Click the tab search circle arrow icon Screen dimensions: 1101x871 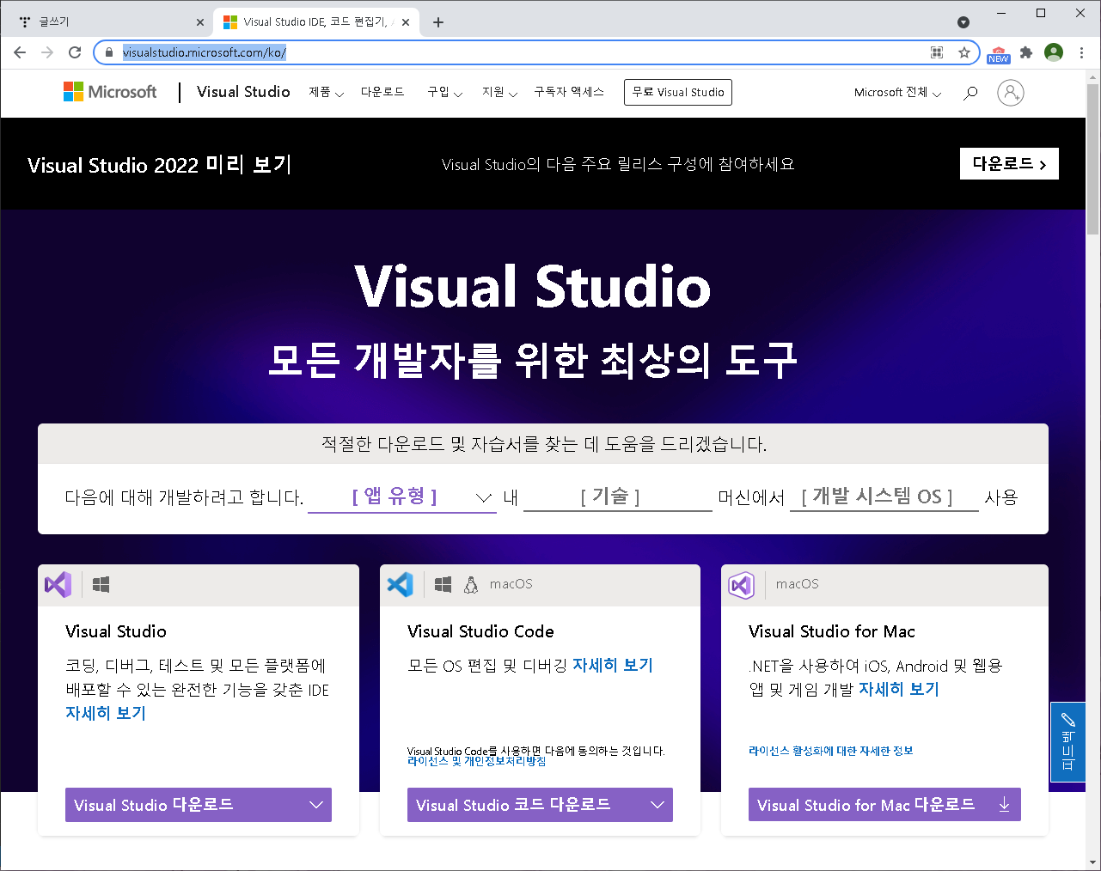[963, 22]
